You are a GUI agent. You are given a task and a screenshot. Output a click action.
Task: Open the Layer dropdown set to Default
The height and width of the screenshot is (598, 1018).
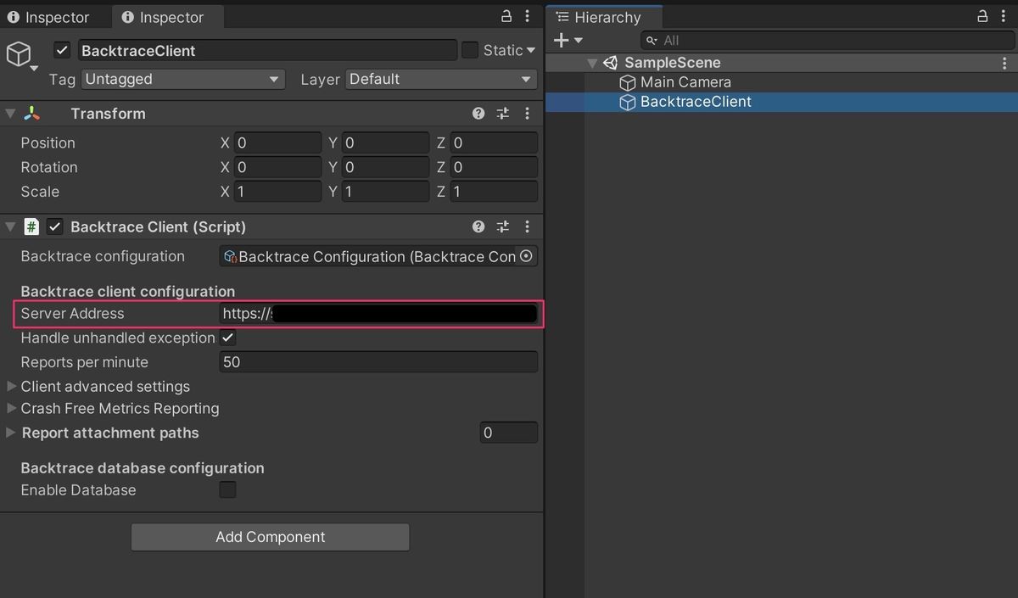point(440,79)
